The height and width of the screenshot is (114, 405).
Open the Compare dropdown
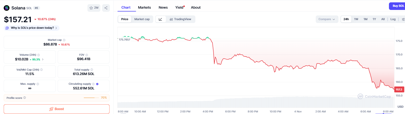pos(327,19)
